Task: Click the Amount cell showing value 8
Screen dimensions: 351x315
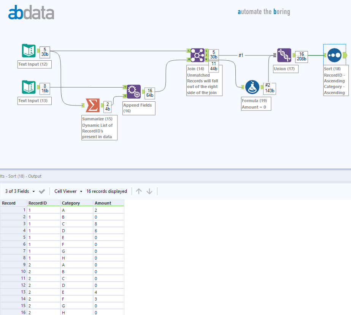Action: point(108,224)
